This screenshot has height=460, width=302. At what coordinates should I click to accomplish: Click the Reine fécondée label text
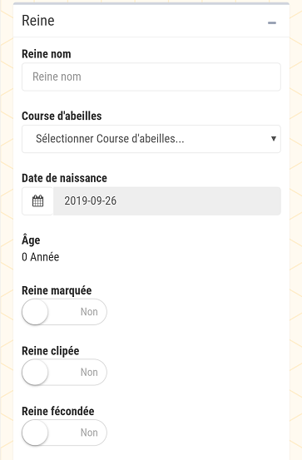point(58,411)
